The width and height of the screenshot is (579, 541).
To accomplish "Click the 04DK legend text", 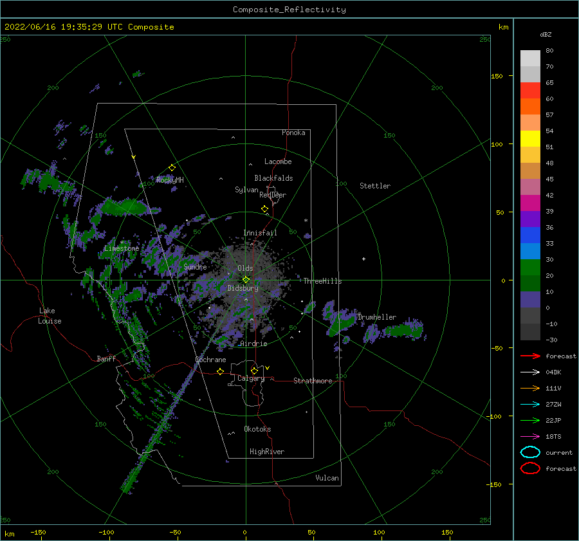I will 553,372.
